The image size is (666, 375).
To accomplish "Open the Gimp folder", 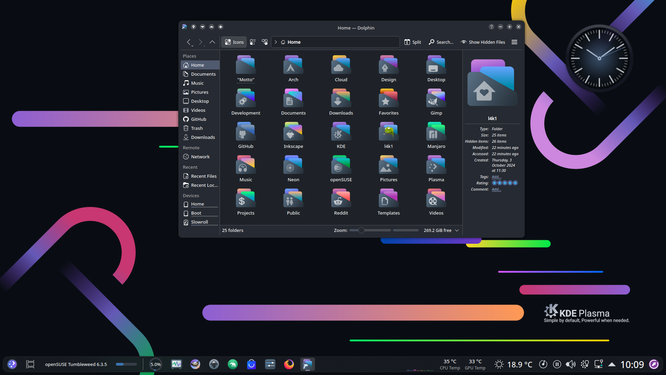I will pyautogui.click(x=436, y=102).
